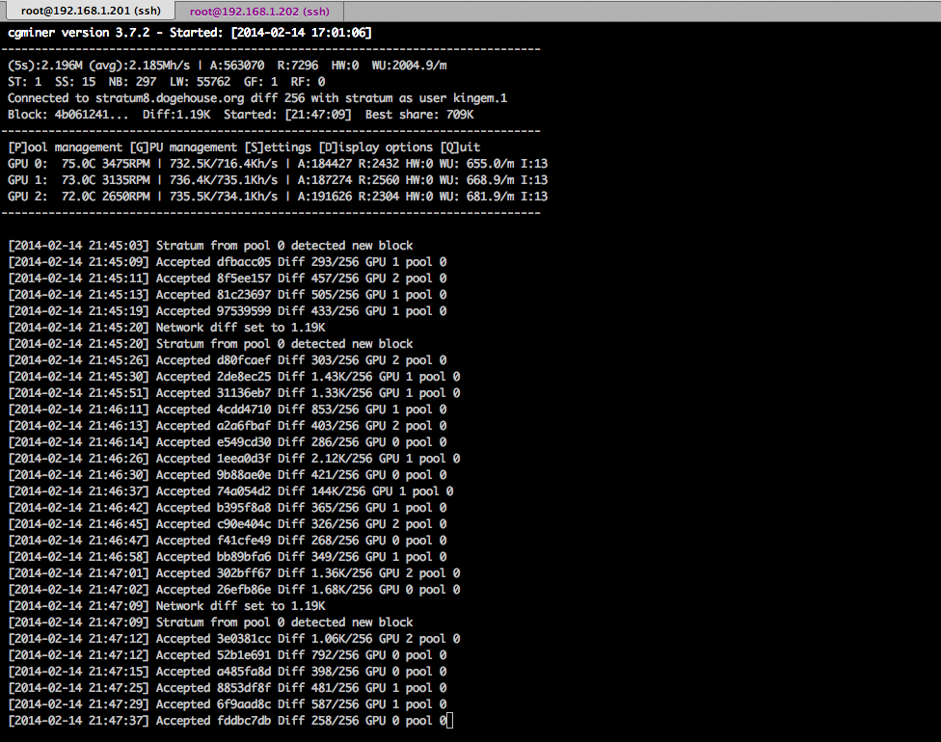Click log line Accepted 81c23697
Viewport: 941px width, 742px height.
[x=228, y=295]
